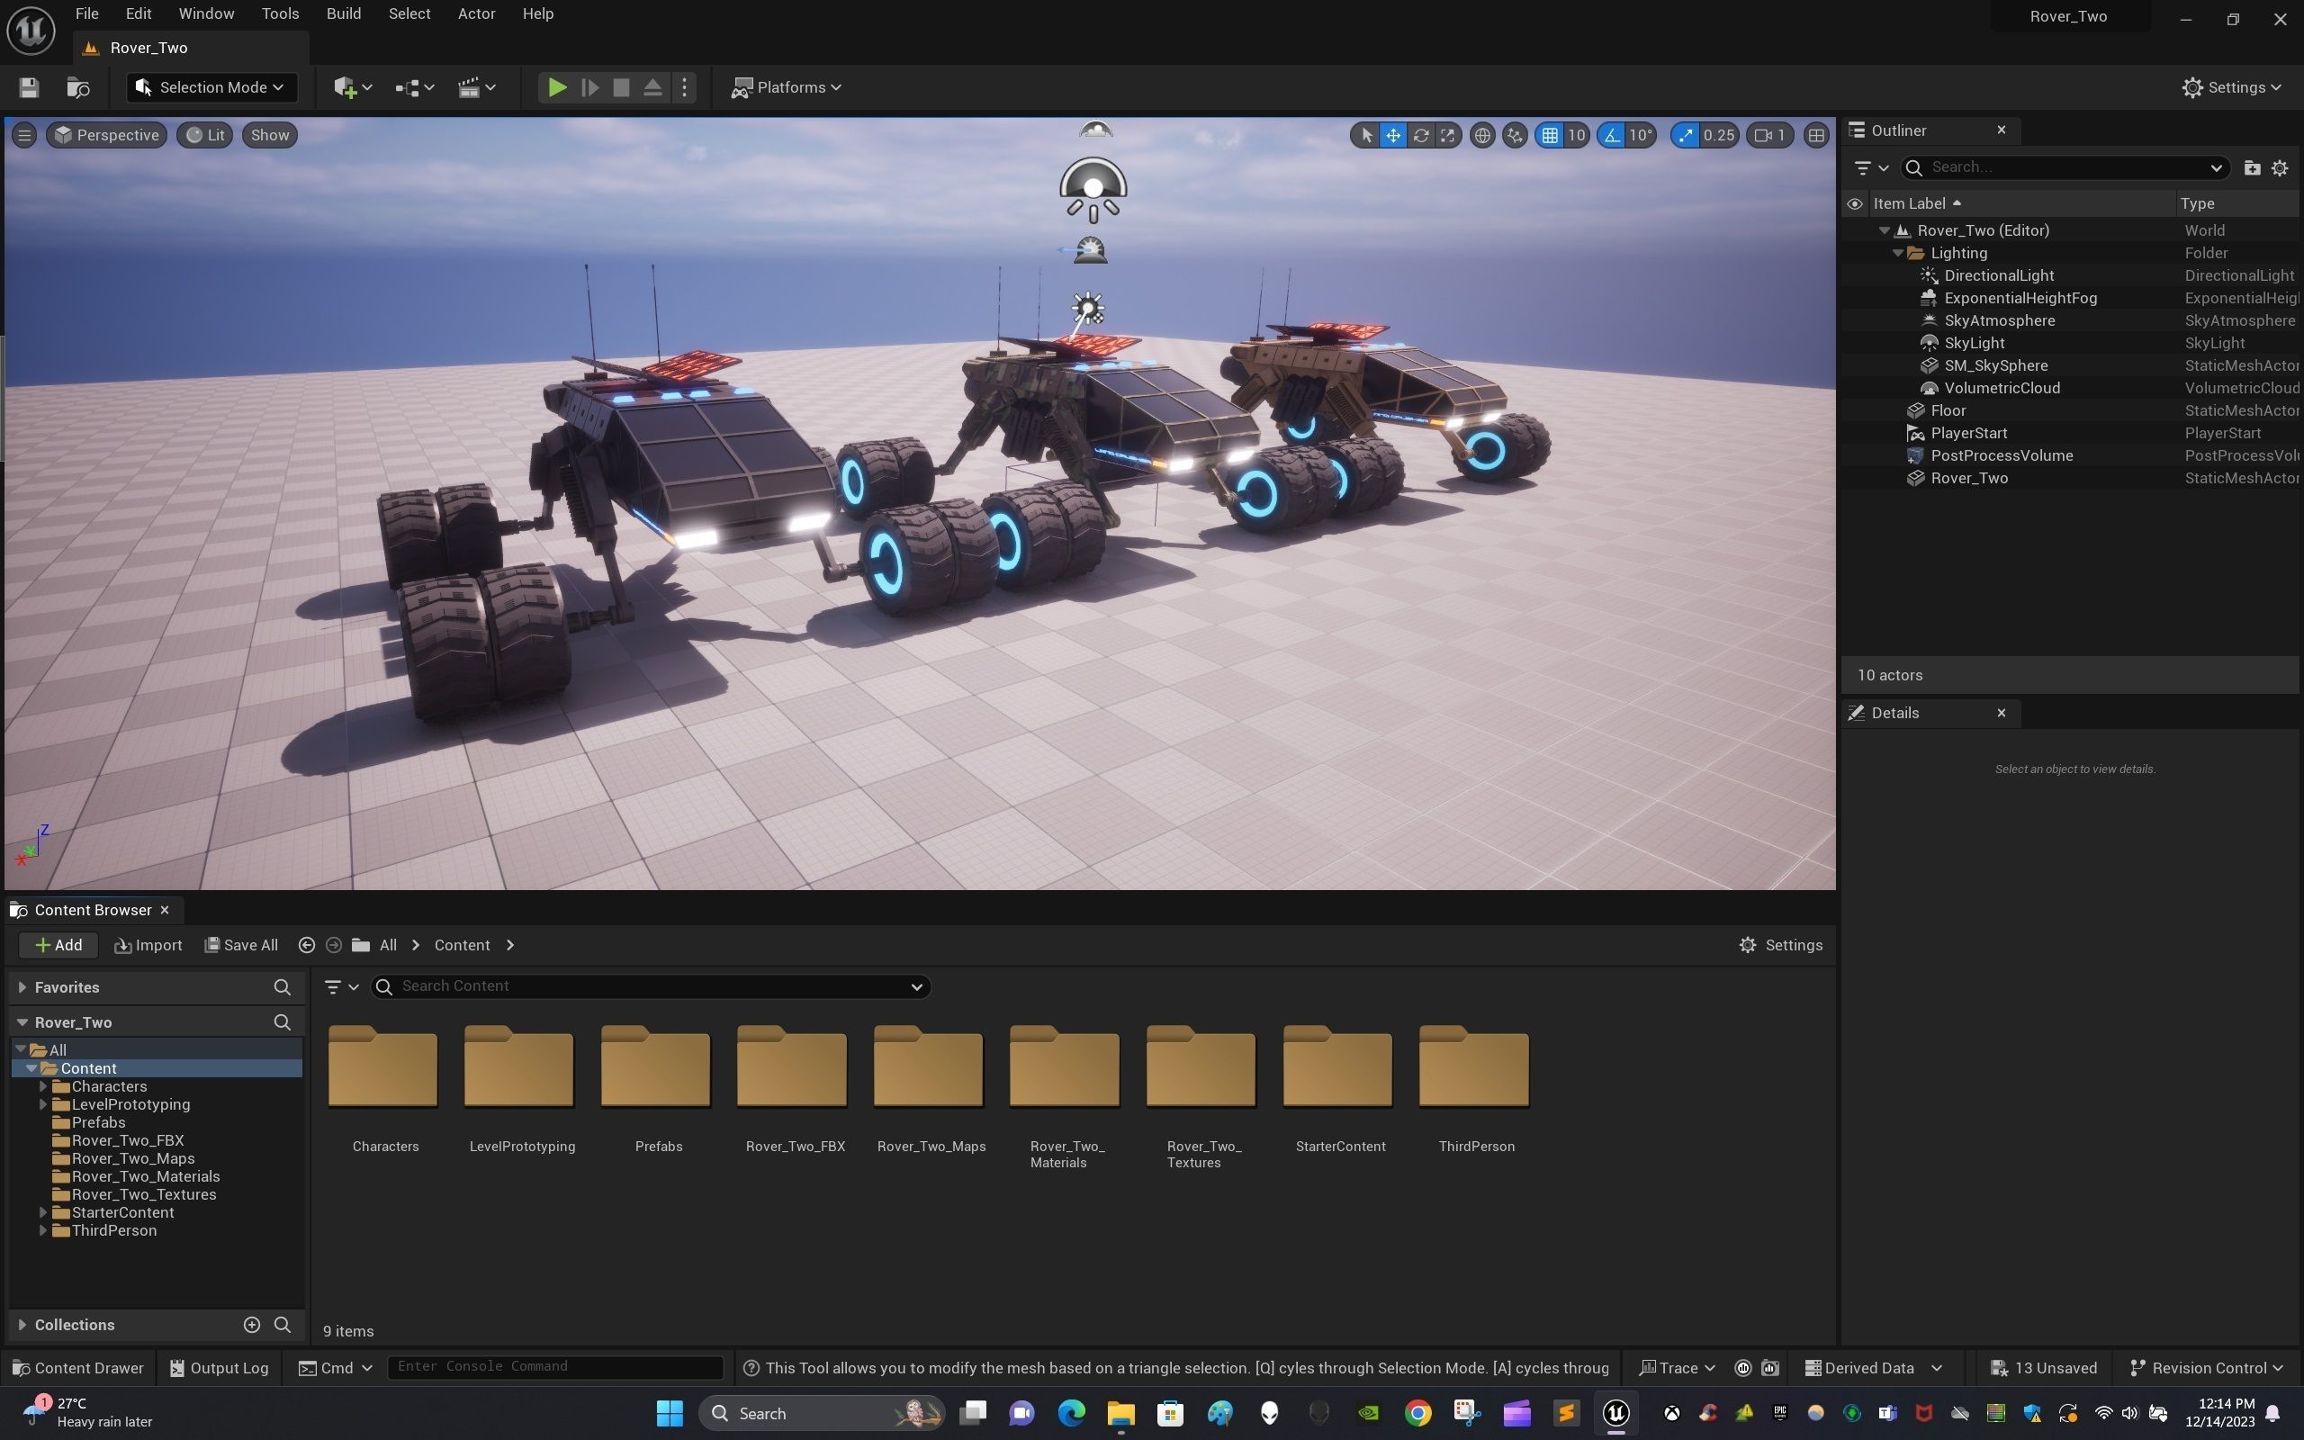Open the Selection Mode dropdown
2304x1440 pixels.
pyautogui.click(x=211, y=87)
